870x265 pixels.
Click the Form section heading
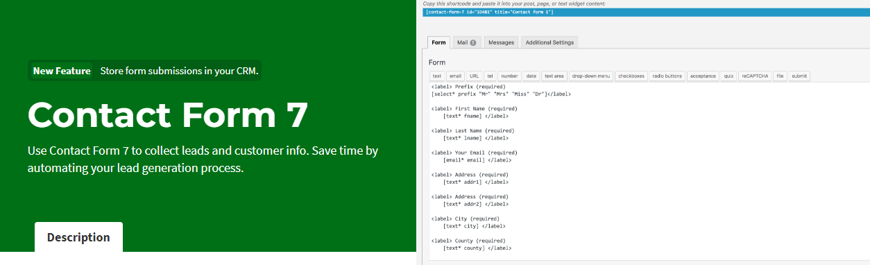437,62
